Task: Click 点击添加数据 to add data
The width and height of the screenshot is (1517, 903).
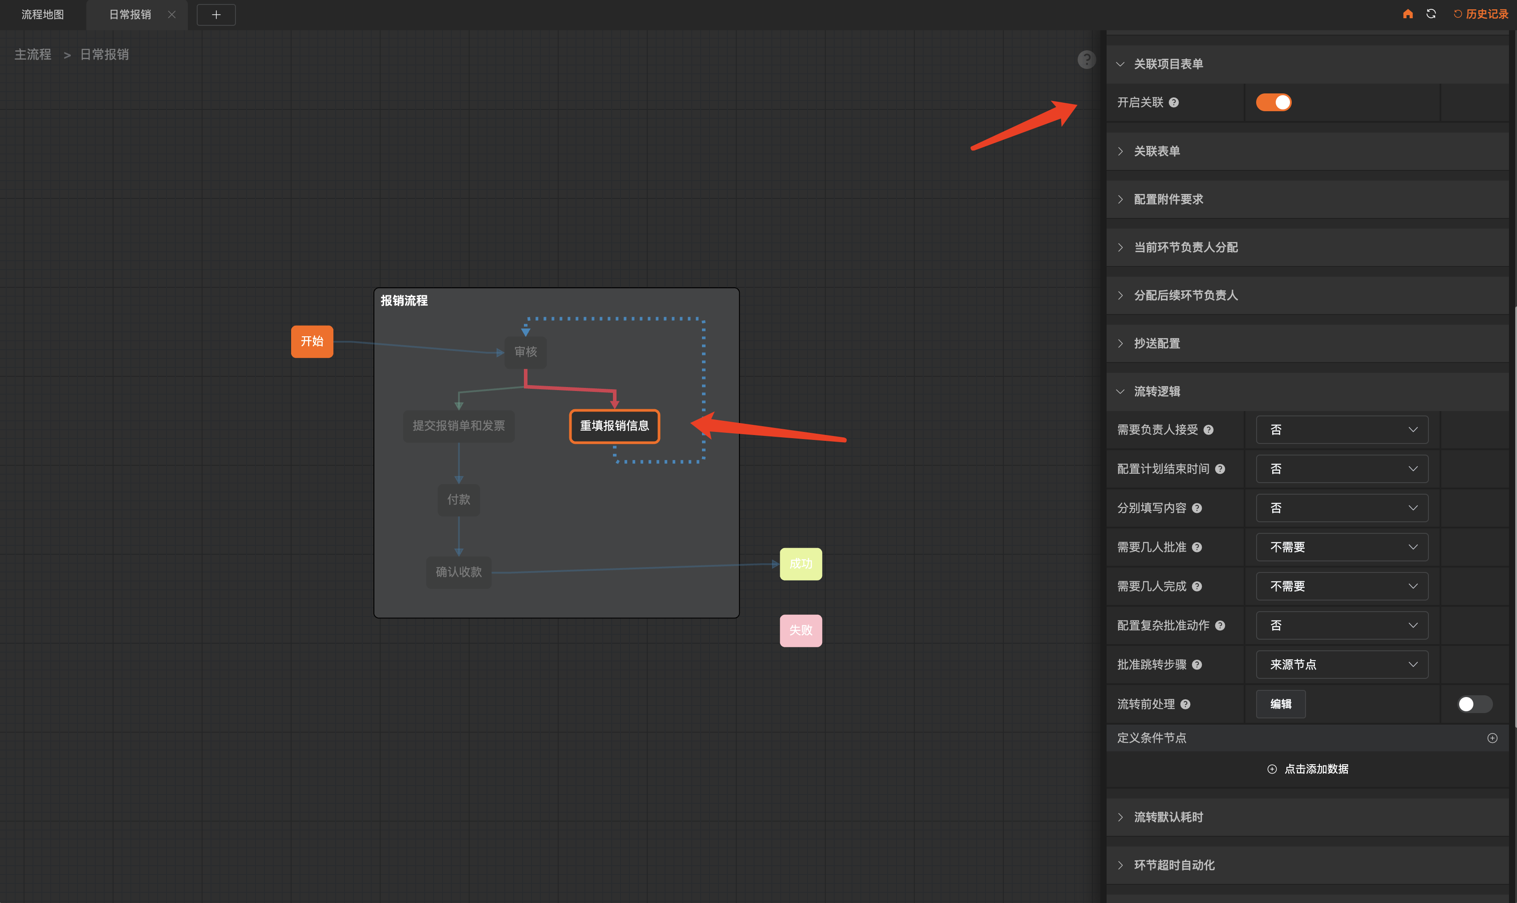Action: click(1308, 769)
